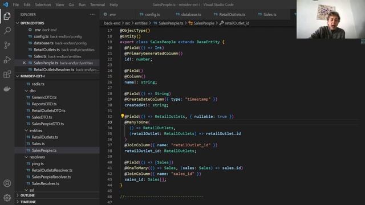Screen dimensions: 365x205
Task: Click retailOutlet_id in breadcrumb
Action: 234,23
